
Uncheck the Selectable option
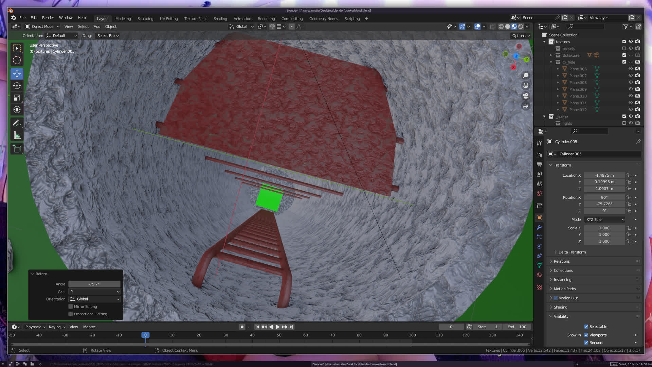click(x=586, y=327)
